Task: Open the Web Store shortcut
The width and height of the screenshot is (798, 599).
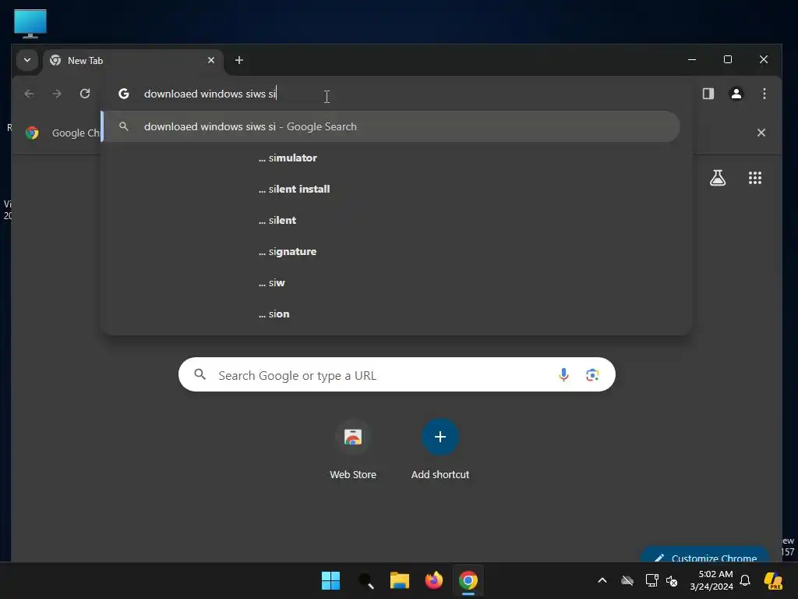Action: [353, 449]
